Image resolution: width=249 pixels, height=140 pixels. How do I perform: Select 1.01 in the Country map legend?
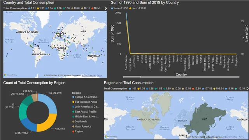coord(32,8)
